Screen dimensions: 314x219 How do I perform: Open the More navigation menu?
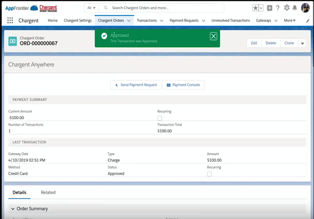tap(290, 21)
